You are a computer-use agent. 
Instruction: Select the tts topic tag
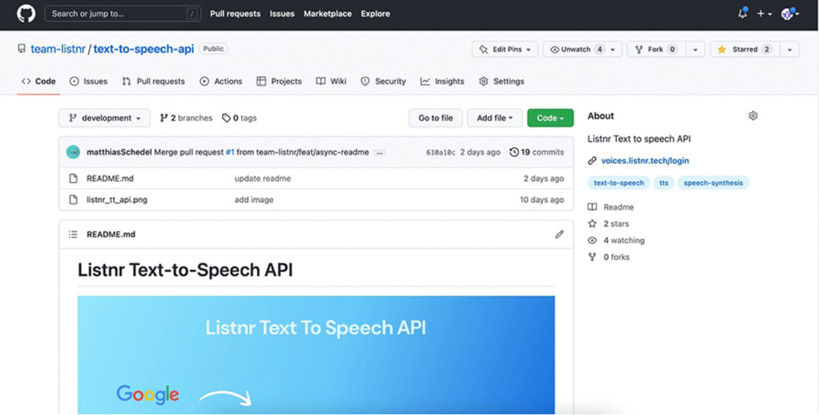[x=664, y=183]
